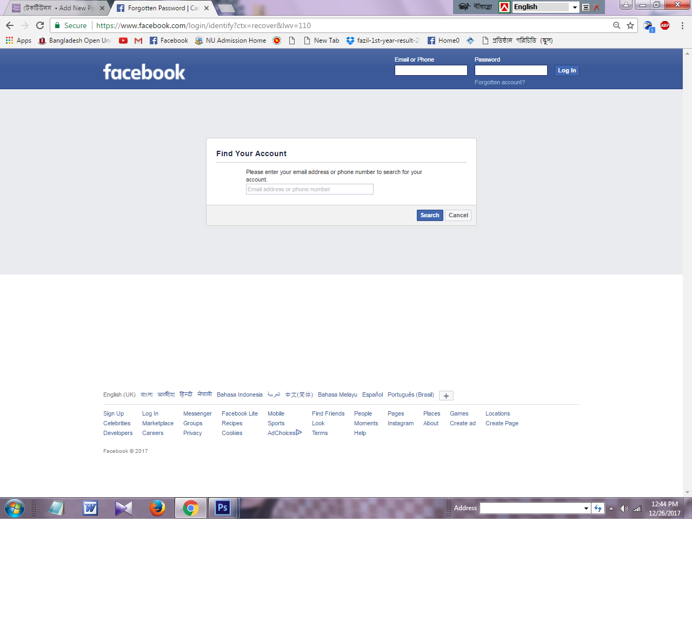Open the Privacy footer link
This screenshot has height=642, width=692.
tap(192, 433)
